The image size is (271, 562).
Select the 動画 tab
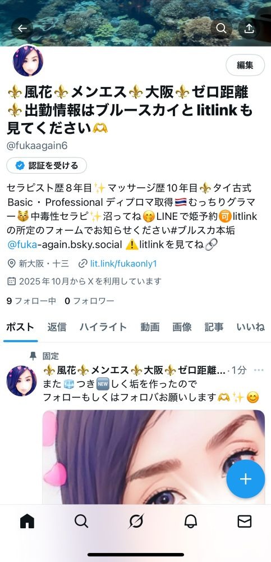(x=150, y=327)
